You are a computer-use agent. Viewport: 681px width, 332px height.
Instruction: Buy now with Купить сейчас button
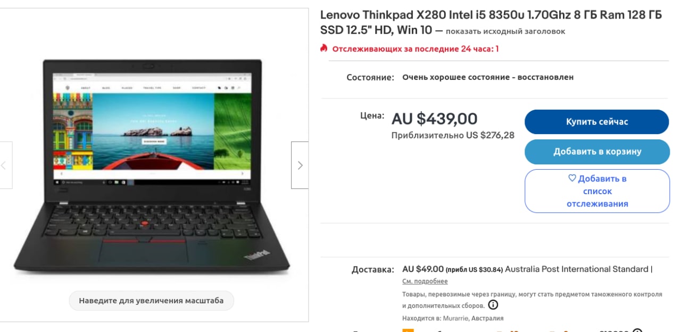[596, 122]
